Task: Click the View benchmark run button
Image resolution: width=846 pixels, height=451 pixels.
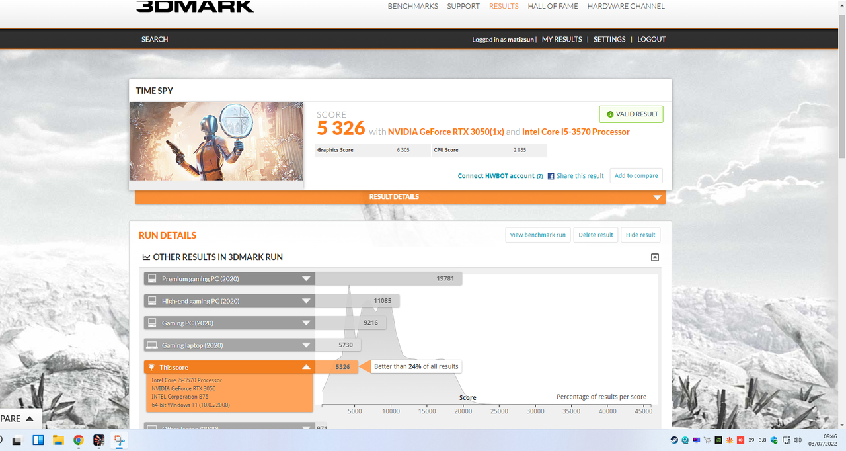Action: (538, 235)
